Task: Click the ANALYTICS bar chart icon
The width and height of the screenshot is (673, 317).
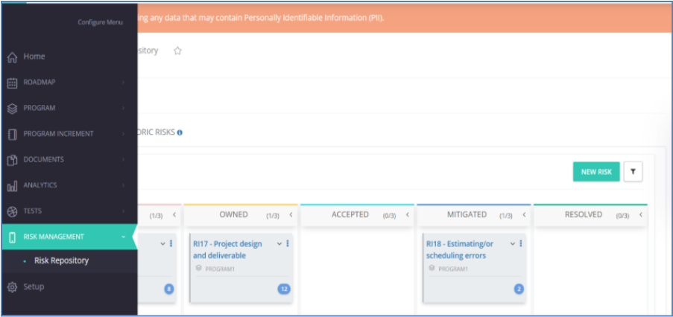Action: click(x=13, y=186)
